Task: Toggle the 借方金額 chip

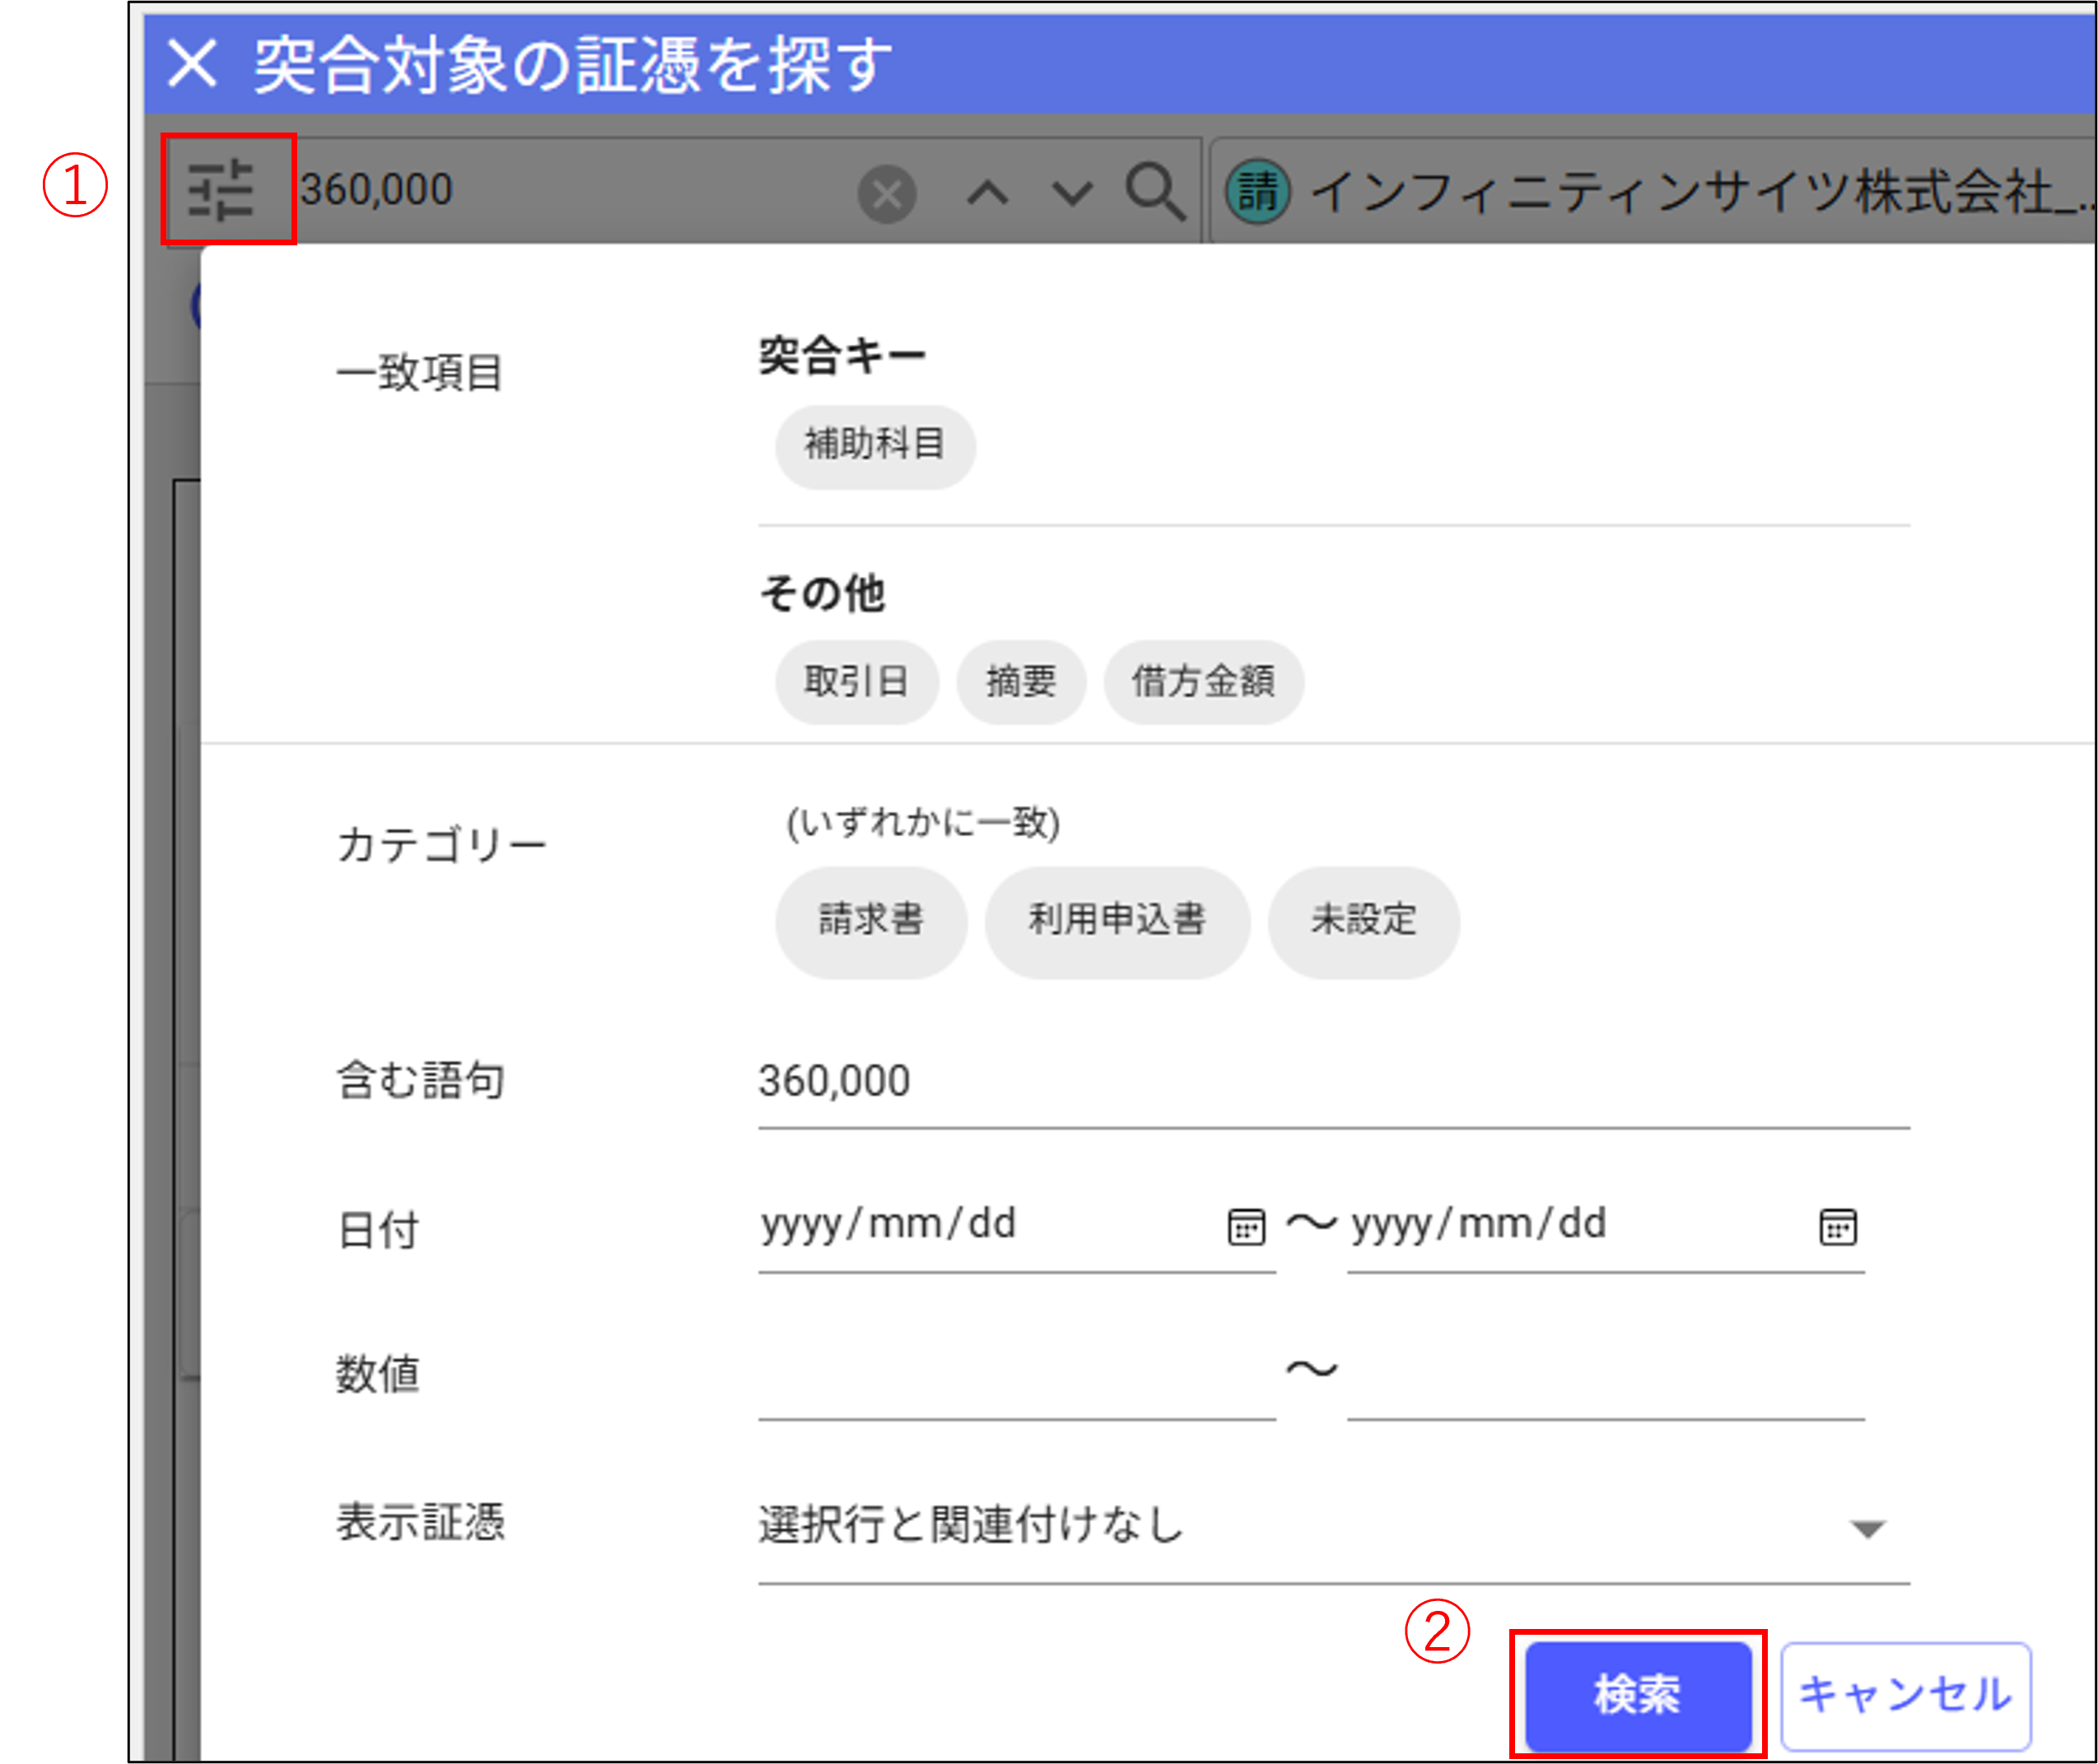Action: click(x=1203, y=682)
